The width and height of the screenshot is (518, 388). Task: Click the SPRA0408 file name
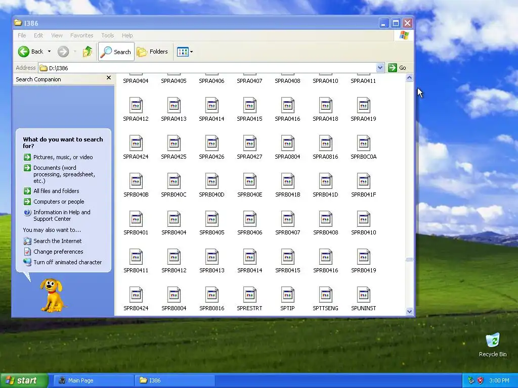tap(287, 81)
